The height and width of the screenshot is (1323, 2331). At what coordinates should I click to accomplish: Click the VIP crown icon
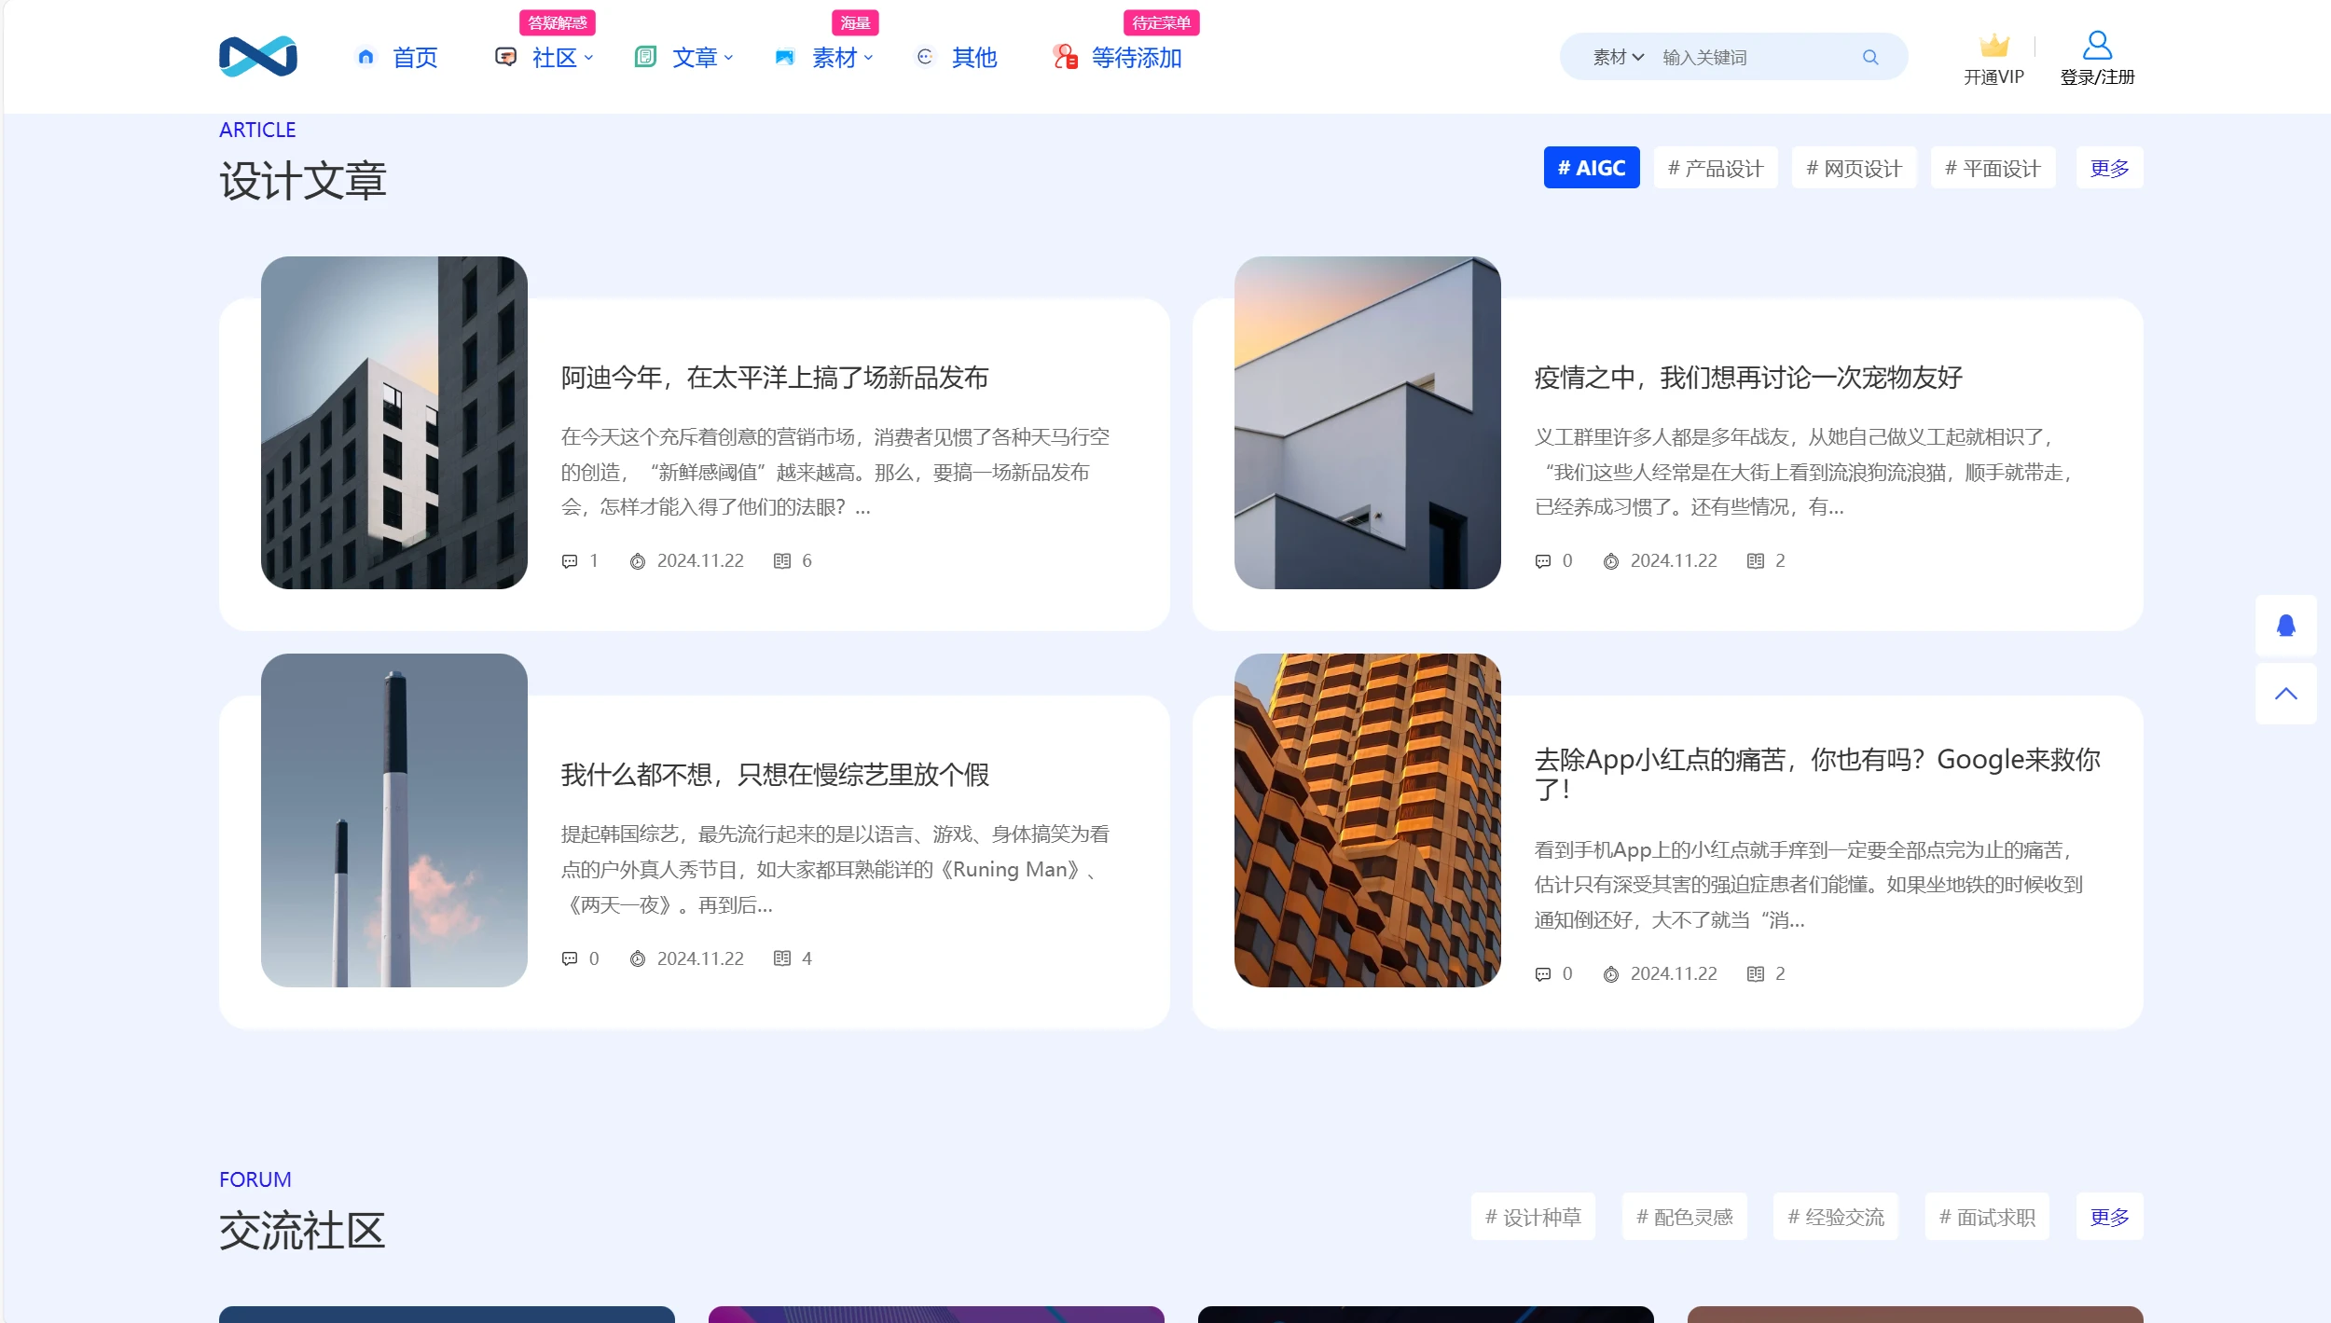click(1993, 45)
